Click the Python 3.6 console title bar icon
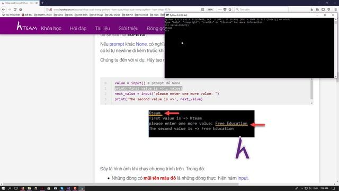339x191 pixels. pos(167,15)
